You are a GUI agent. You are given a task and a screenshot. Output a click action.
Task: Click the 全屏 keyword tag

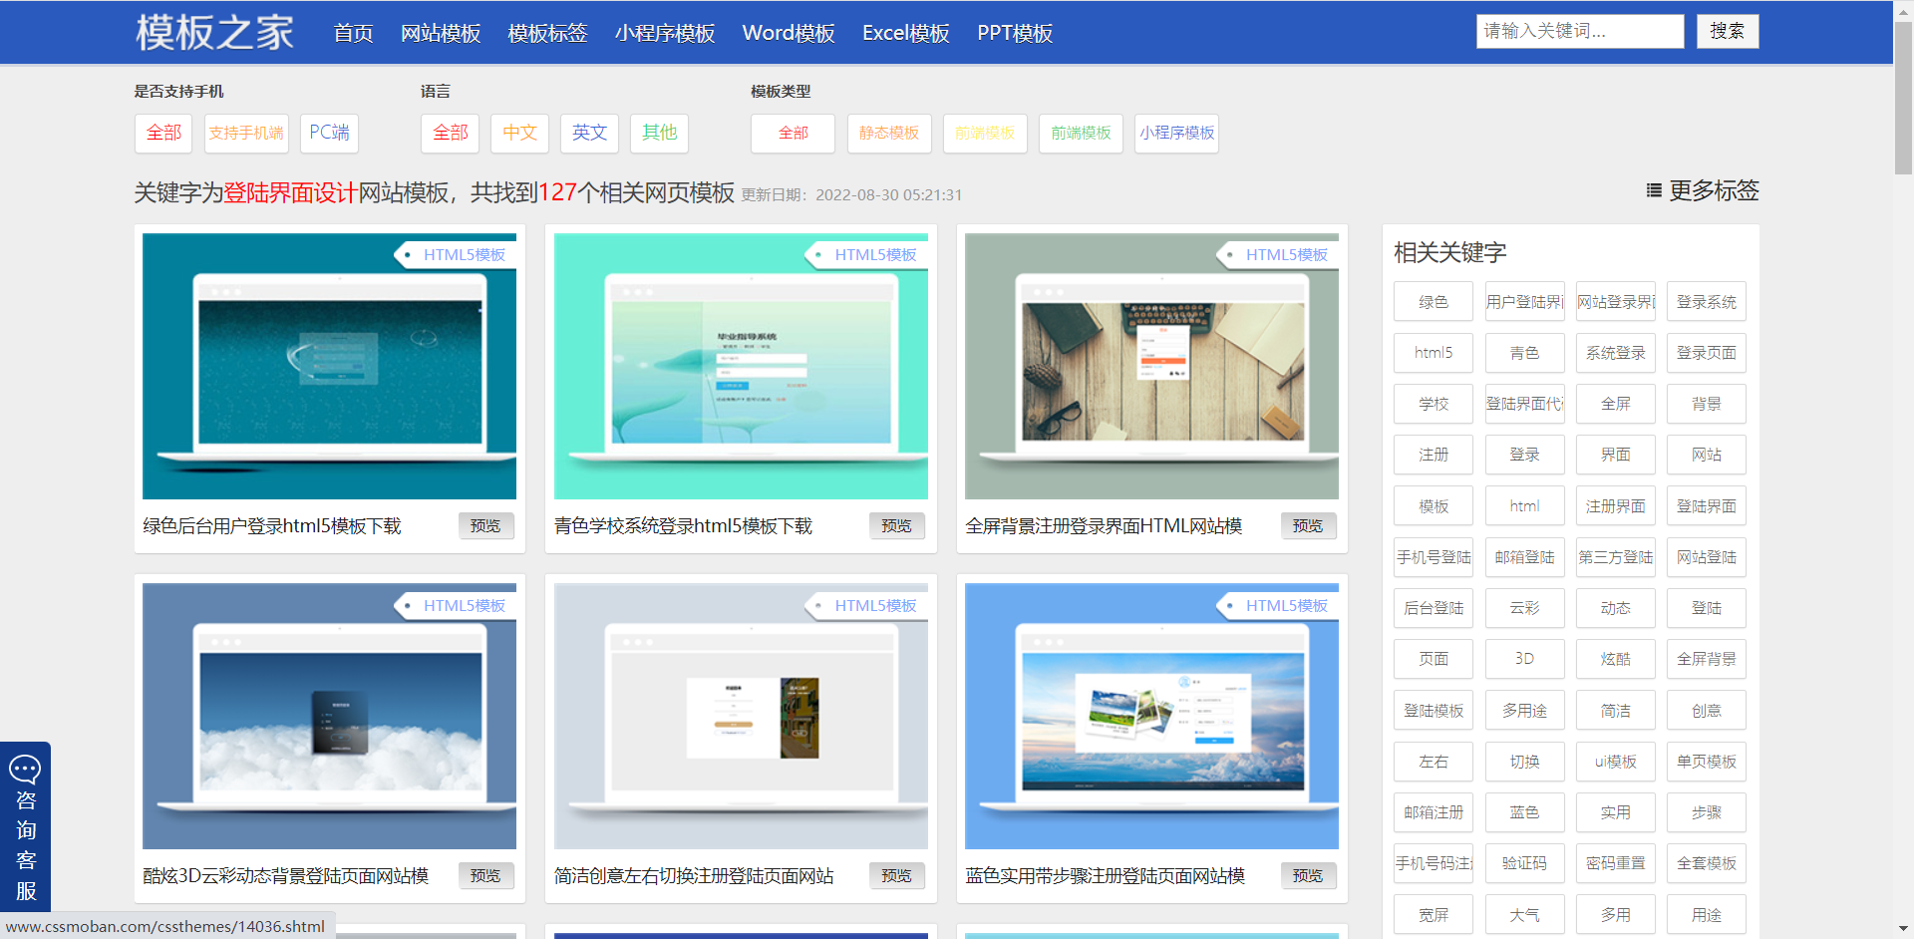click(x=1616, y=404)
